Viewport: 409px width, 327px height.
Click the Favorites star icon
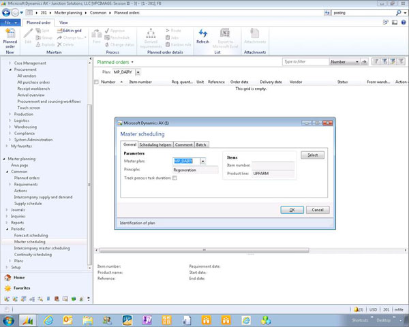tap(7, 288)
